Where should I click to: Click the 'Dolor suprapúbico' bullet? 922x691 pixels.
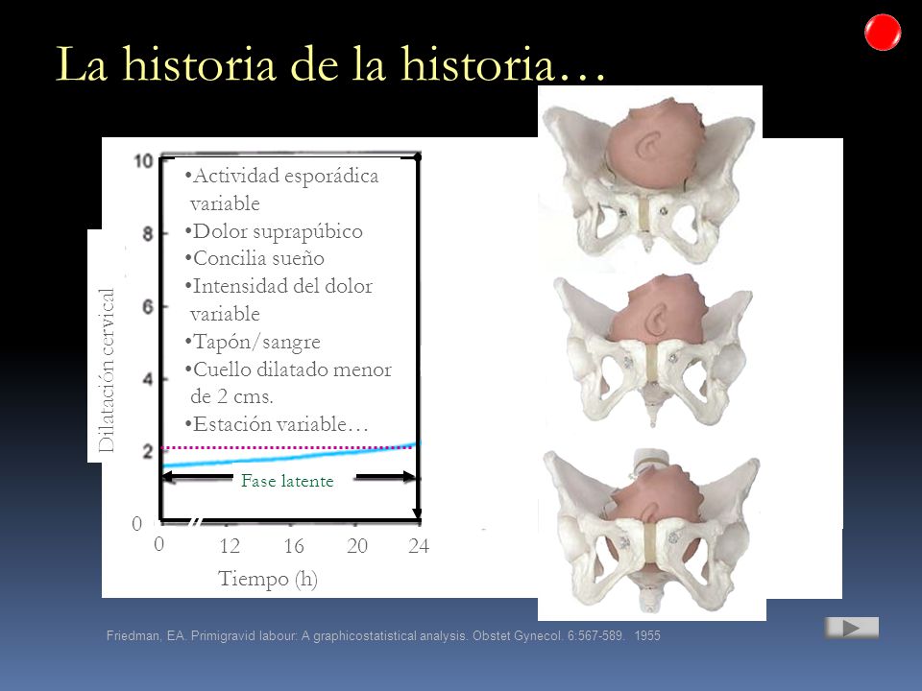pos(274,231)
